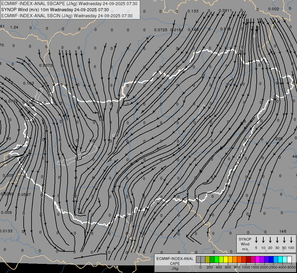Click the bright magenta swatch after 1500
This screenshot has width=297, height=273.
pos(258,259)
